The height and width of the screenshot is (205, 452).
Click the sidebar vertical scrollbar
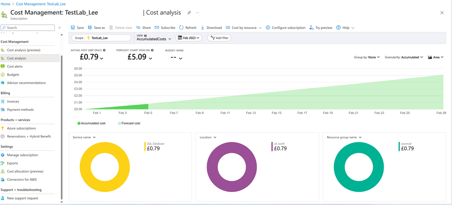click(x=62, y=126)
